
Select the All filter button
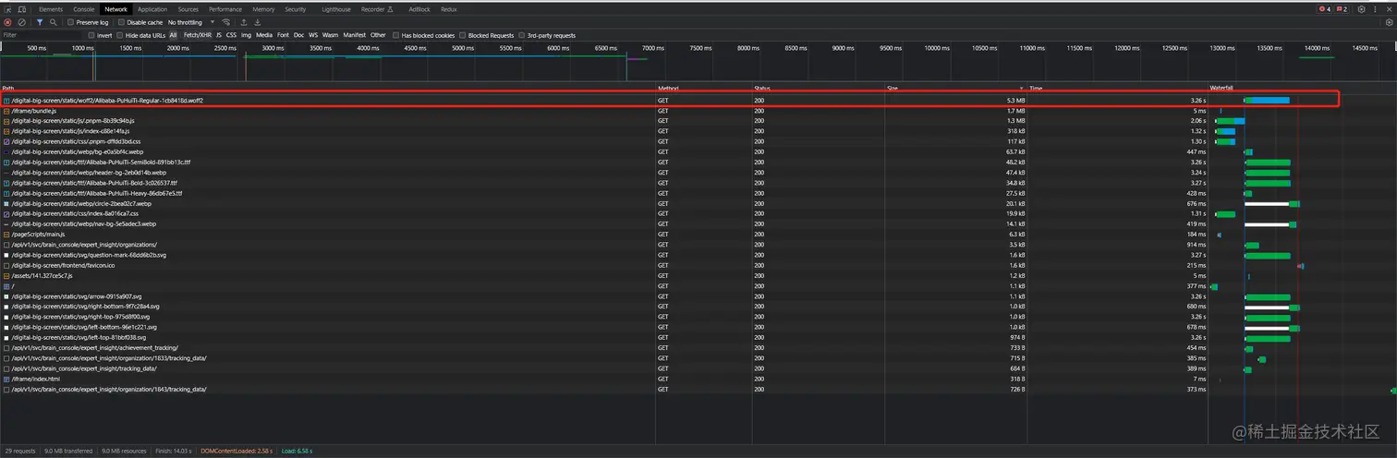pos(174,35)
